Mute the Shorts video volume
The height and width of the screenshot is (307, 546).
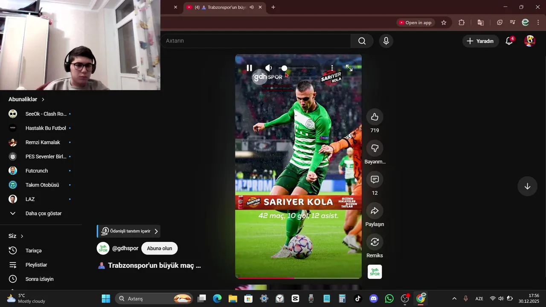click(x=268, y=68)
